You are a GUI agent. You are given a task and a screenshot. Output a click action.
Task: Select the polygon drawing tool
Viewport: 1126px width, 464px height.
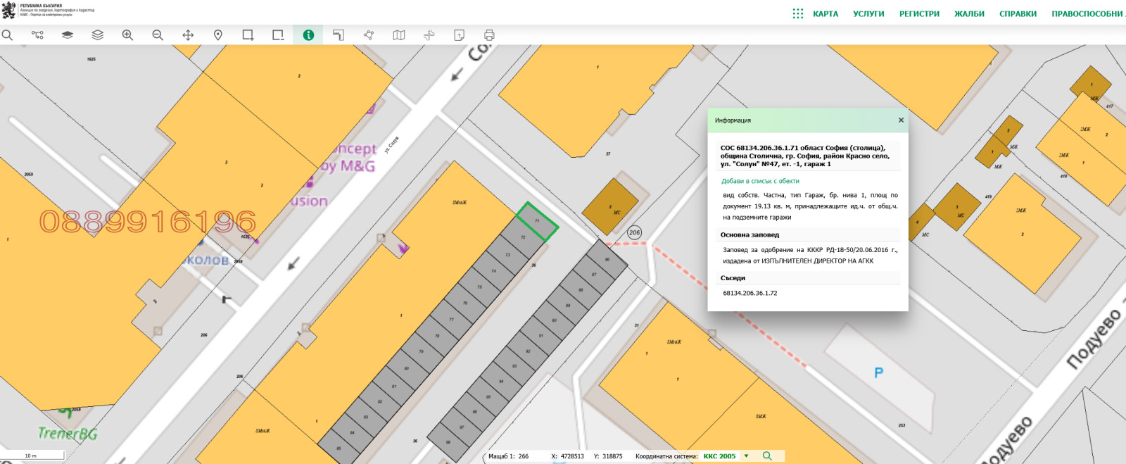pos(369,35)
